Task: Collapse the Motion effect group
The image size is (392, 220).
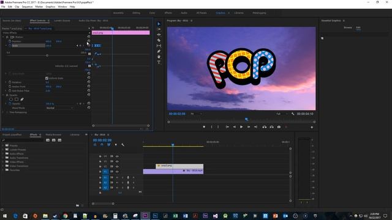Action: coord(4,37)
